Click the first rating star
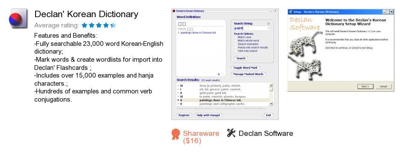The width and height of the screenshot is (403, 156). click(x=84, y=25)
